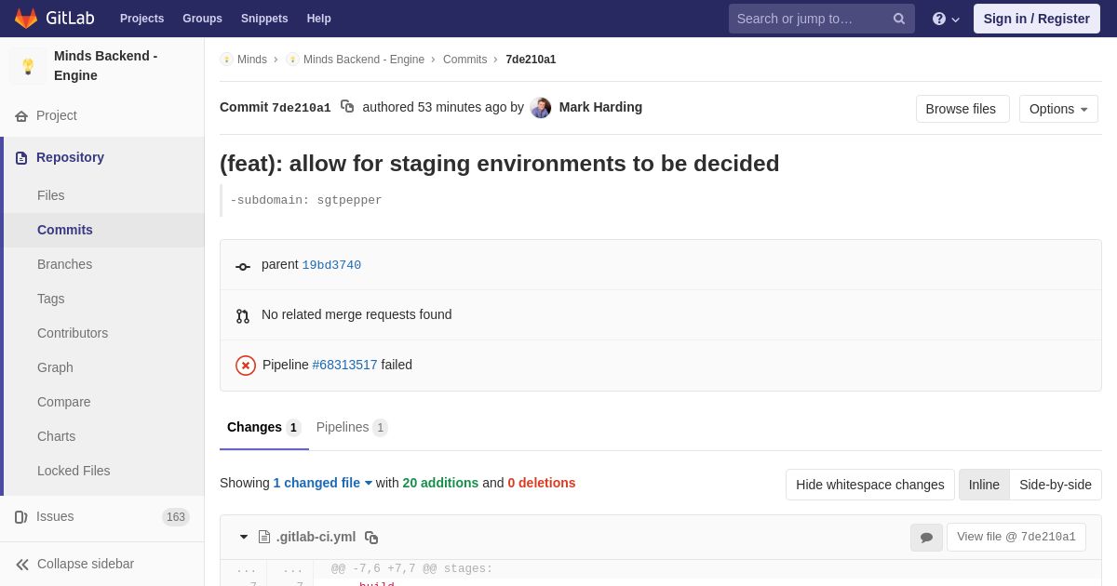Switch to Side-by-side diff view
Image resolution: width=1117 pixels, height=586 pixels.
(1055, 485)
